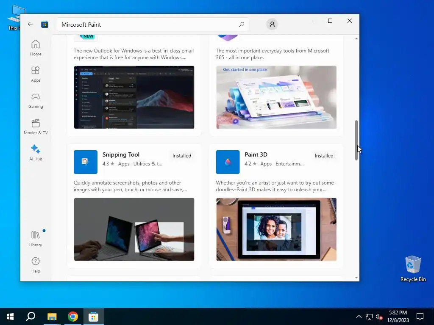Click Installed button for Paint 3D
Viewport: 434px width, 325px height.
324,156
